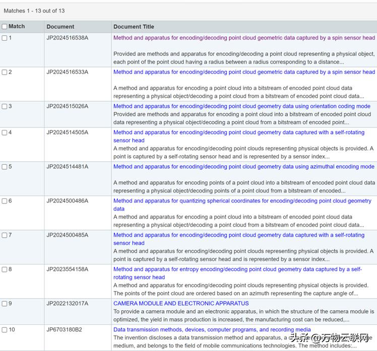Toggle the select-all Match checkbox in header

[x=5, y=27]
